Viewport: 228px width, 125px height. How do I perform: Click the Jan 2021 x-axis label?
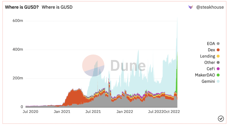62,112
